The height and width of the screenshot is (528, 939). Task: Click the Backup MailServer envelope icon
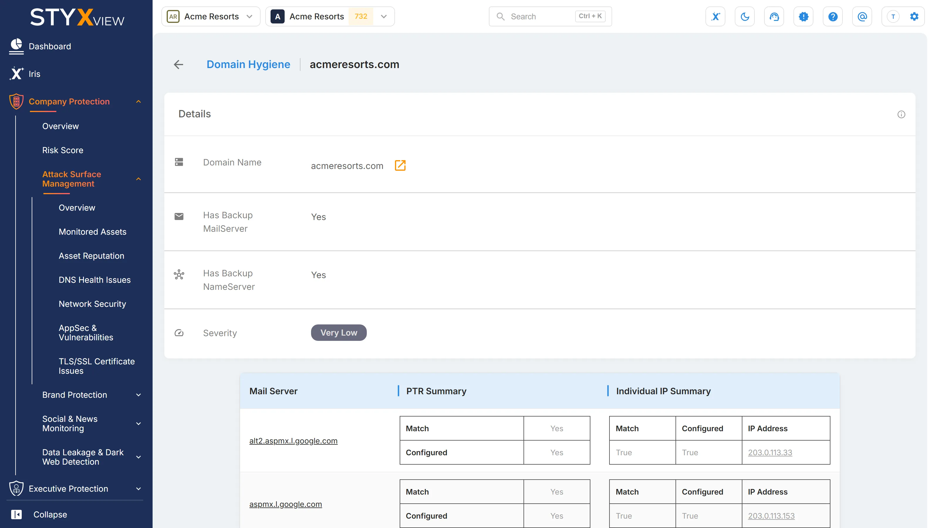click(x=179, y=216)
